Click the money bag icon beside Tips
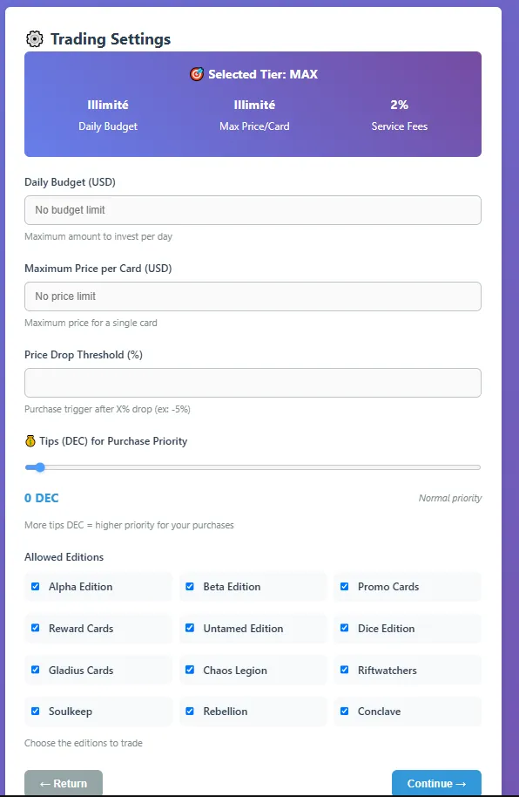The width and height of the screenshot is (519, 797). [30, 440]
